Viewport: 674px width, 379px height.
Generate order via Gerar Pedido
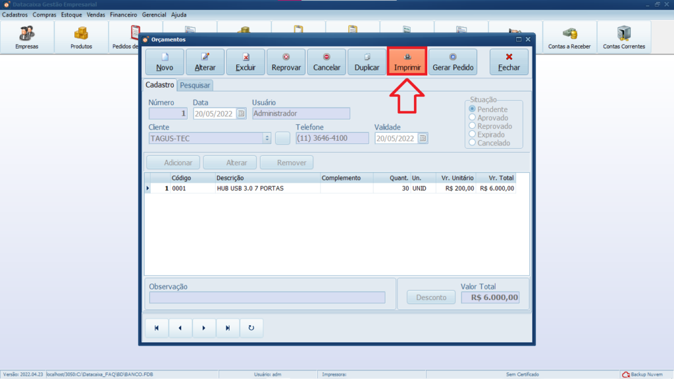pos(453,62)
